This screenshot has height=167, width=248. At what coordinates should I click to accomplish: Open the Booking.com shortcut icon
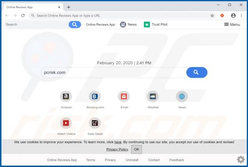point(95,96)
